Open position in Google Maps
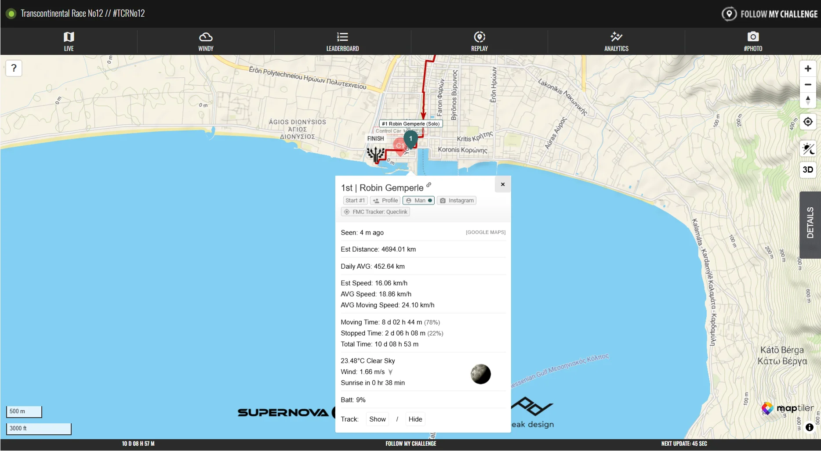 point(486,232)
